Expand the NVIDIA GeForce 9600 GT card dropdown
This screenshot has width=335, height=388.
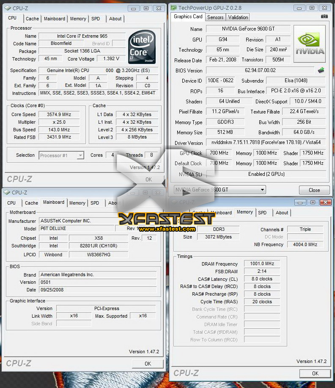262,190
